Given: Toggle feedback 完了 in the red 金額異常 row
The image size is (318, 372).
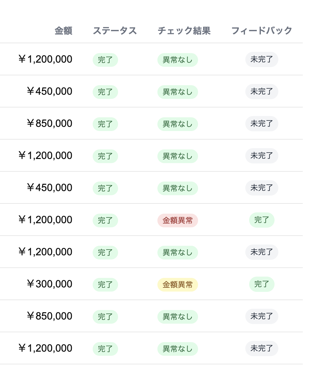Looking at the screenshot, I should (x=262, y=220).
